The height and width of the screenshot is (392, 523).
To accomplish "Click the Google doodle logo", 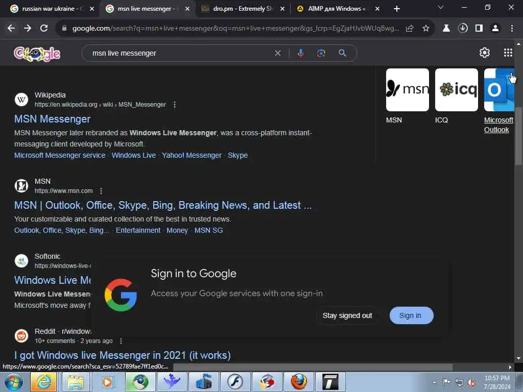I will [37, 54].
